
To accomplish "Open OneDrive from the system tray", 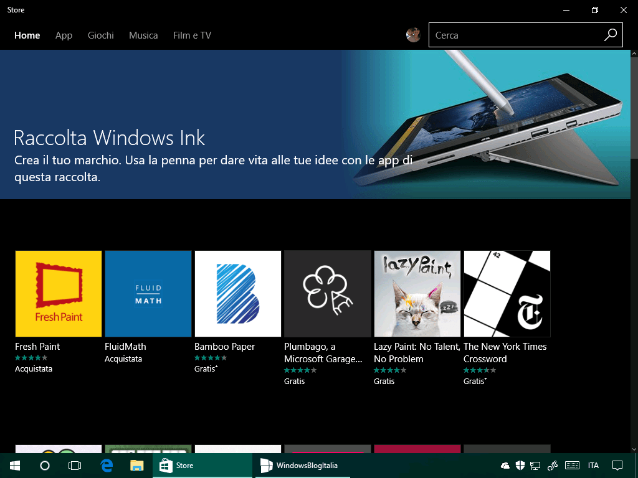I will point(505,465).
